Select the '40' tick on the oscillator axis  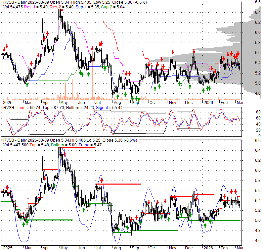[x=258, y=124]
